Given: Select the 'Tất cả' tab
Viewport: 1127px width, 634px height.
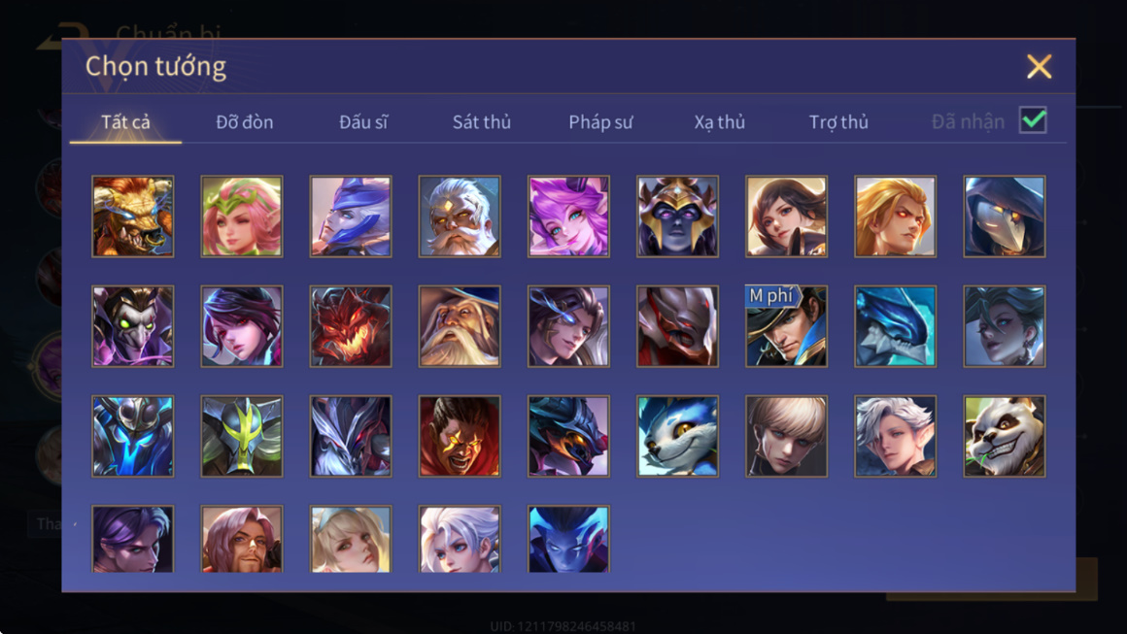Looking at the screenshot, I should tap(125, 122).
